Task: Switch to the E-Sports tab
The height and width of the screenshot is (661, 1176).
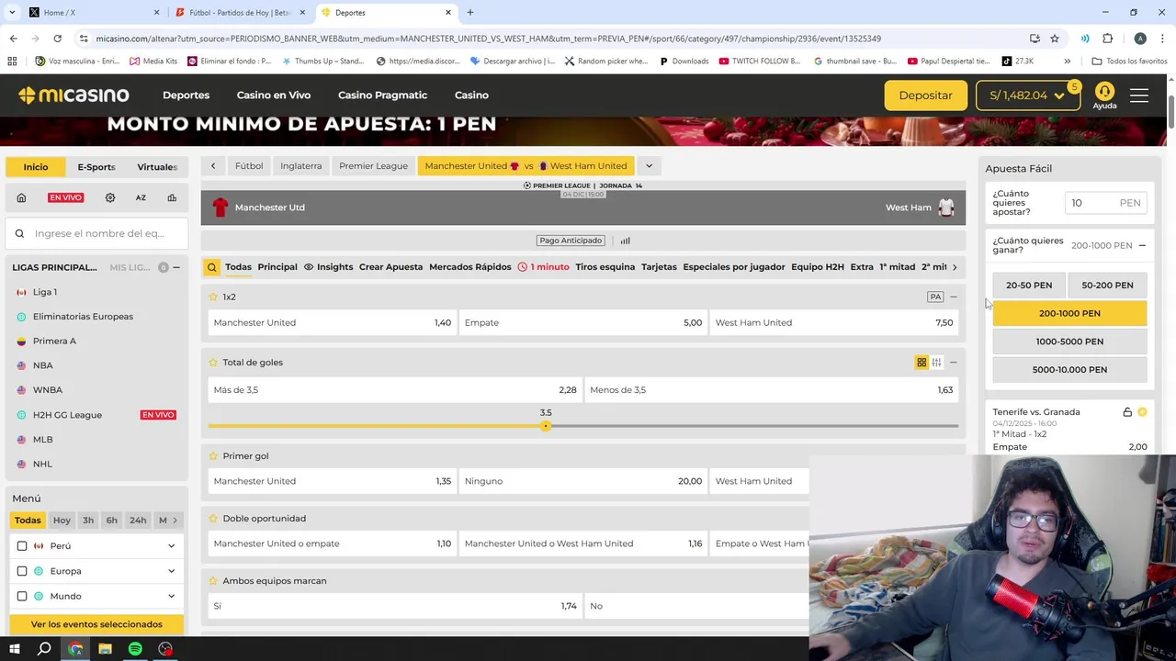Action: tap(96, 167)
